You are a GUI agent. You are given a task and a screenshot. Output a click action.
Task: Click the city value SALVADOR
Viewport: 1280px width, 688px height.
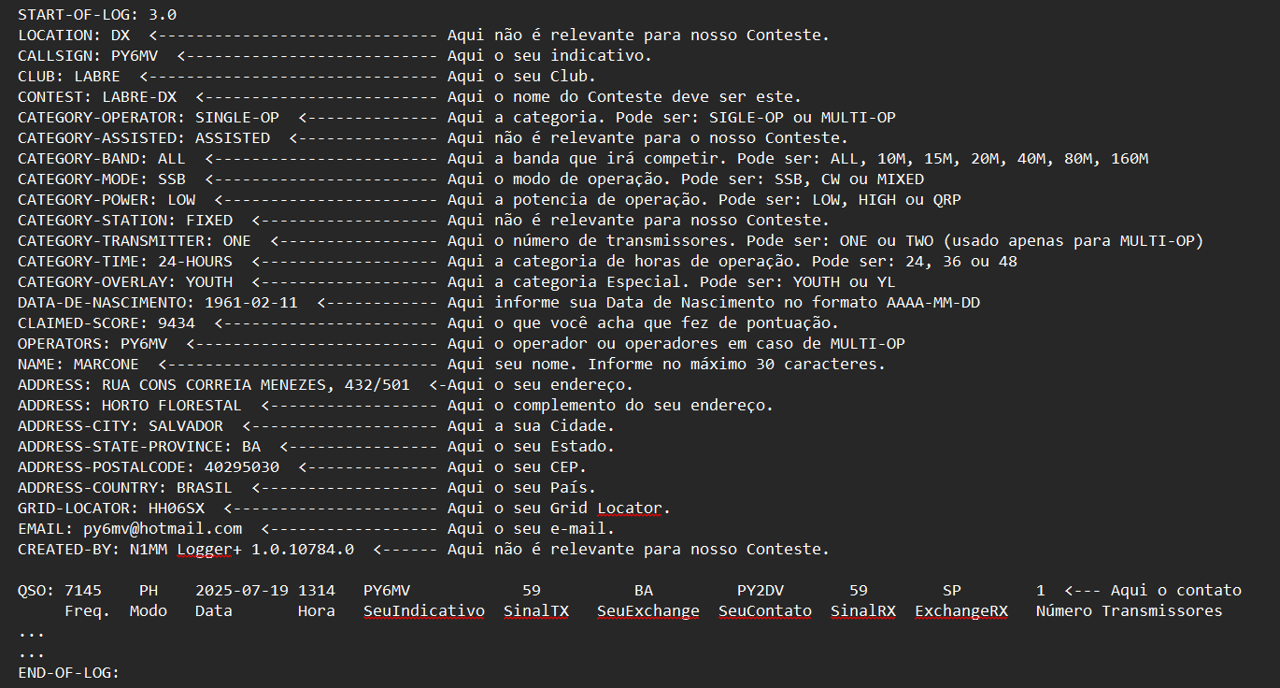186,426
